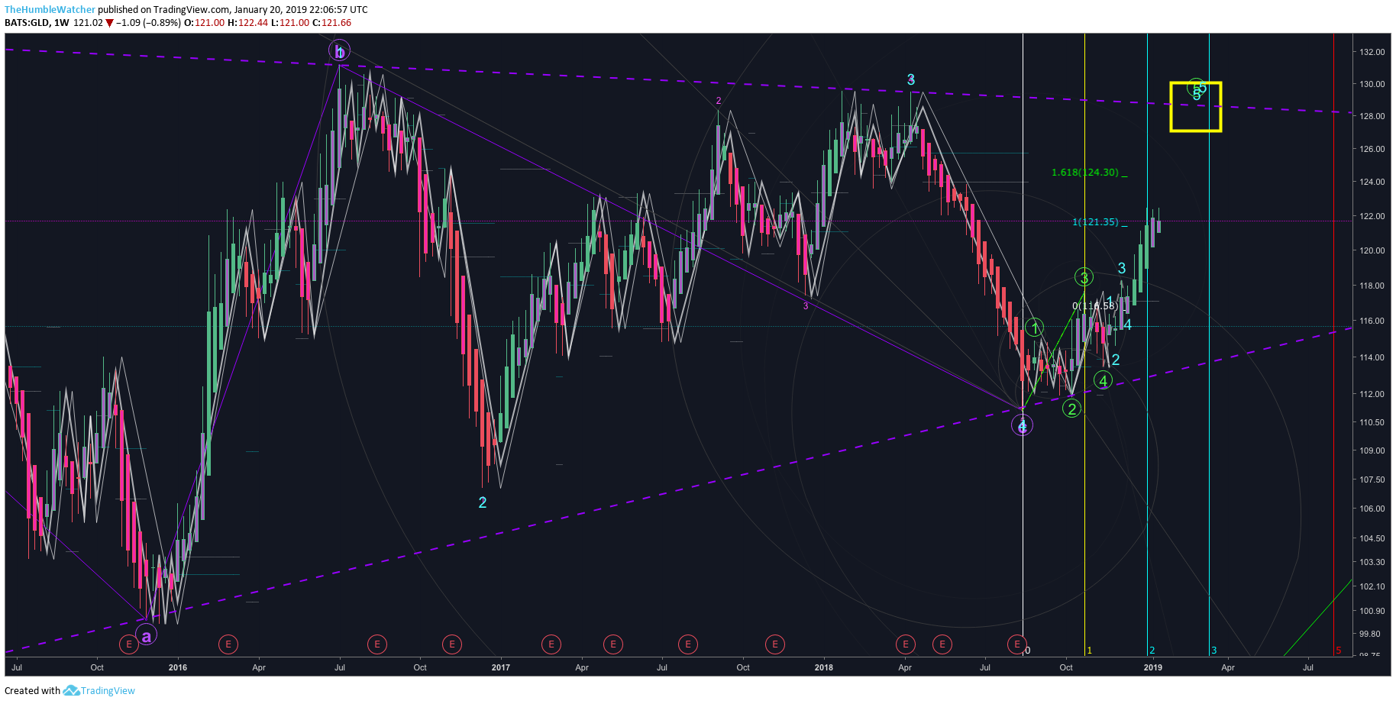Click the cyan '2' label below the 2017 low
1396x704 pixels.
[483, 502]
